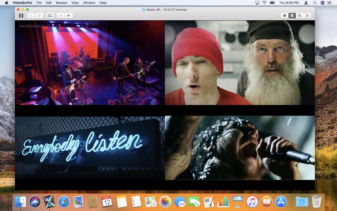Select the concert stage video tile
The width and height of the screenshot is (337, 211).
pyautogui.click(x=90, y=62)
